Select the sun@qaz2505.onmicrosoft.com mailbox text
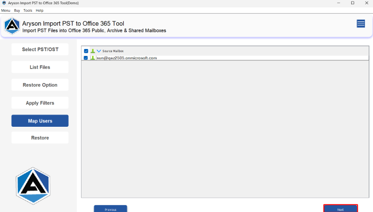 (127, 58)
